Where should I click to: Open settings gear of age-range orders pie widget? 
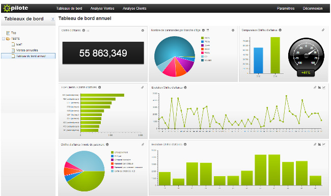click(x=233, y=30)
